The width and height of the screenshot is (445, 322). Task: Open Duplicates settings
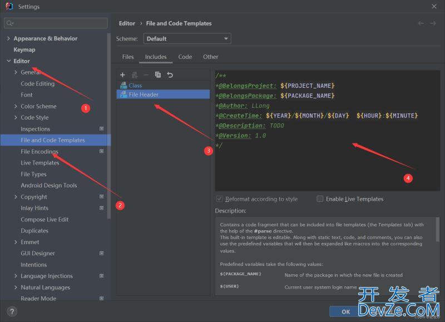(x=34, y=231)
